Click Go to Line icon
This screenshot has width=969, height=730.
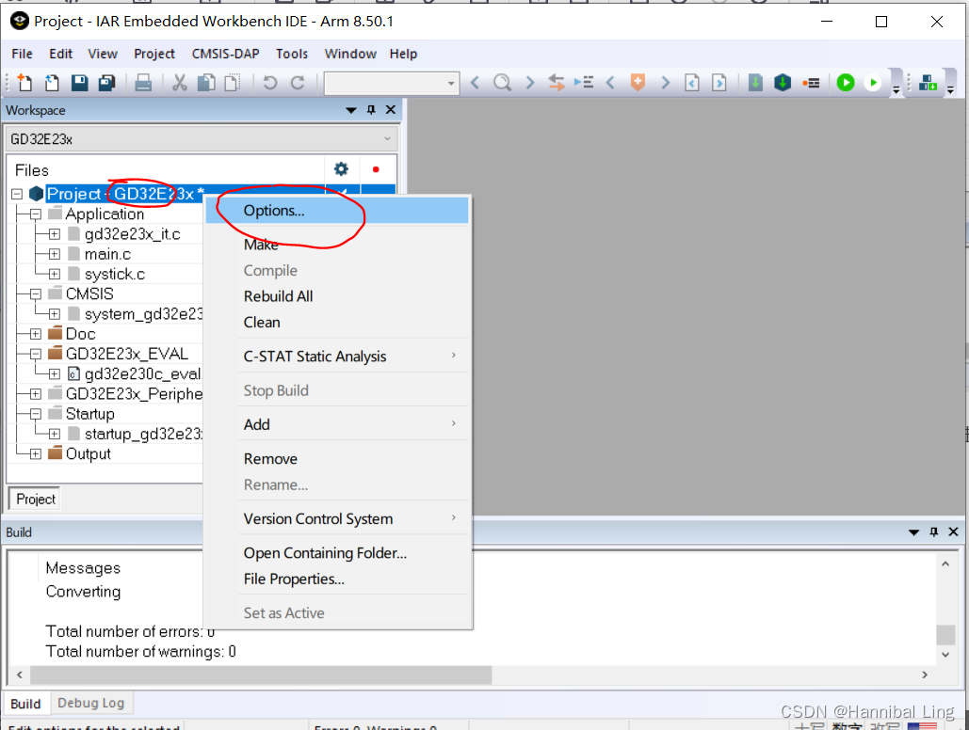click(x=584, y=82)
